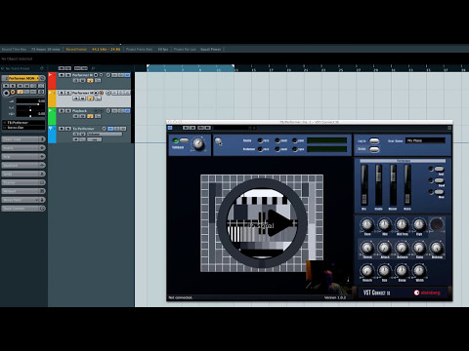Open the Sends Inspector section

(23, 174)
